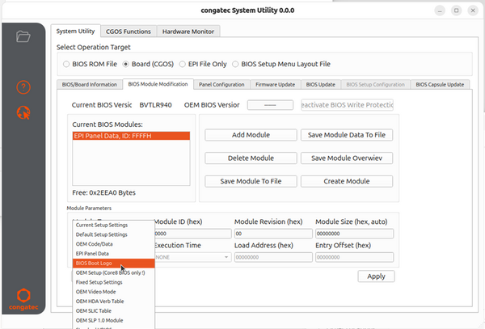This screenshot has height=329, width=485.
Task: Click the Add Module button
Action: click(250, 135)
